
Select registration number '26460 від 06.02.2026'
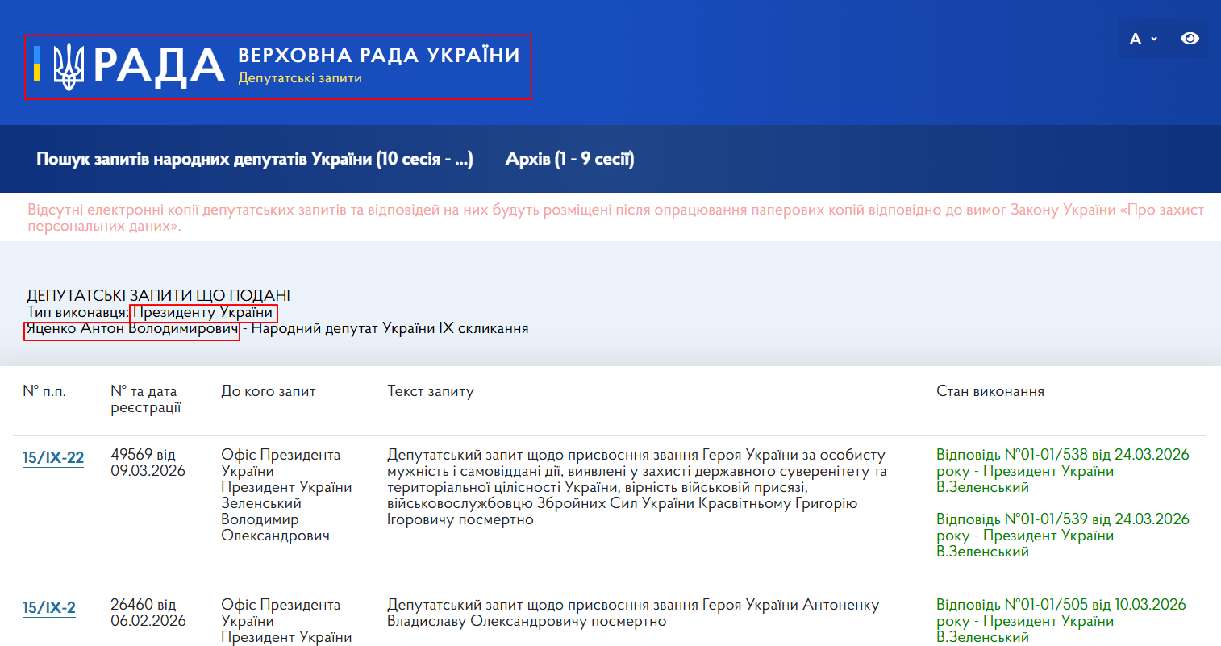click(x=148, y=613)
